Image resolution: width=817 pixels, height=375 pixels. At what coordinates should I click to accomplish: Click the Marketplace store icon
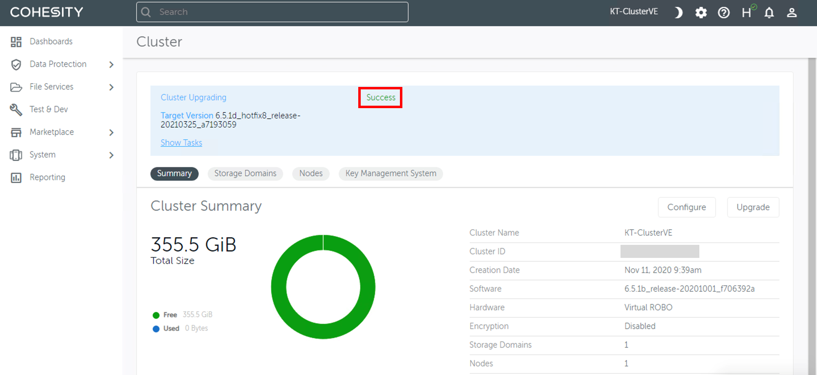pos(16,132)
